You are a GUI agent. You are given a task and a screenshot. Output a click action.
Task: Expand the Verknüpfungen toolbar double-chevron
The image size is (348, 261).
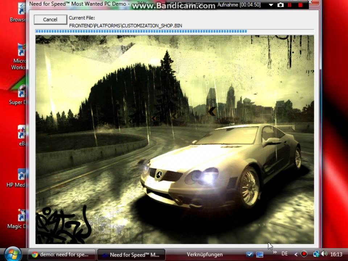(x=275, y=252)
